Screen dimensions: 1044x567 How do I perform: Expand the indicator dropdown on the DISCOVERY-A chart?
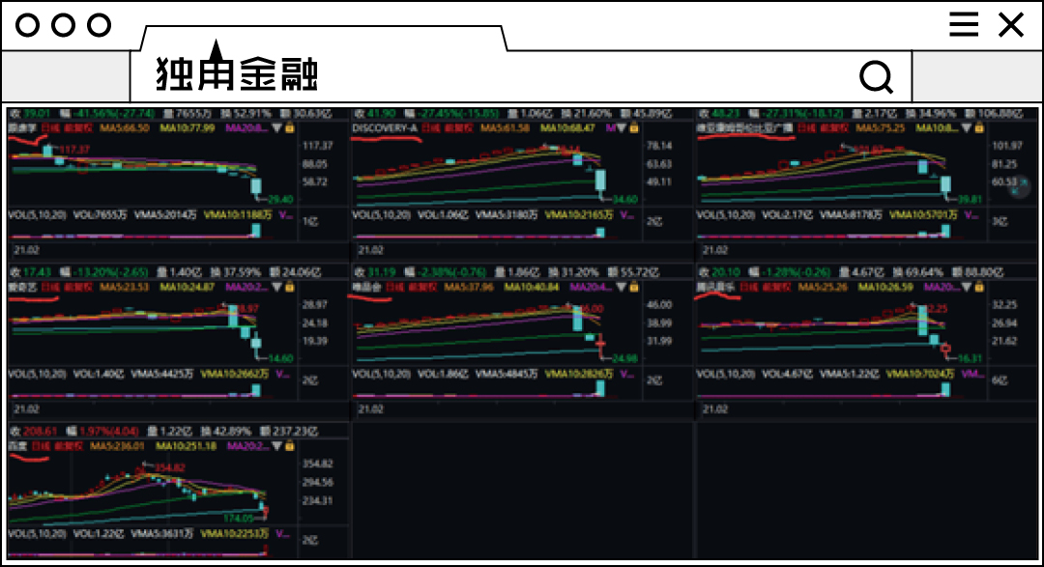[622, 128]
